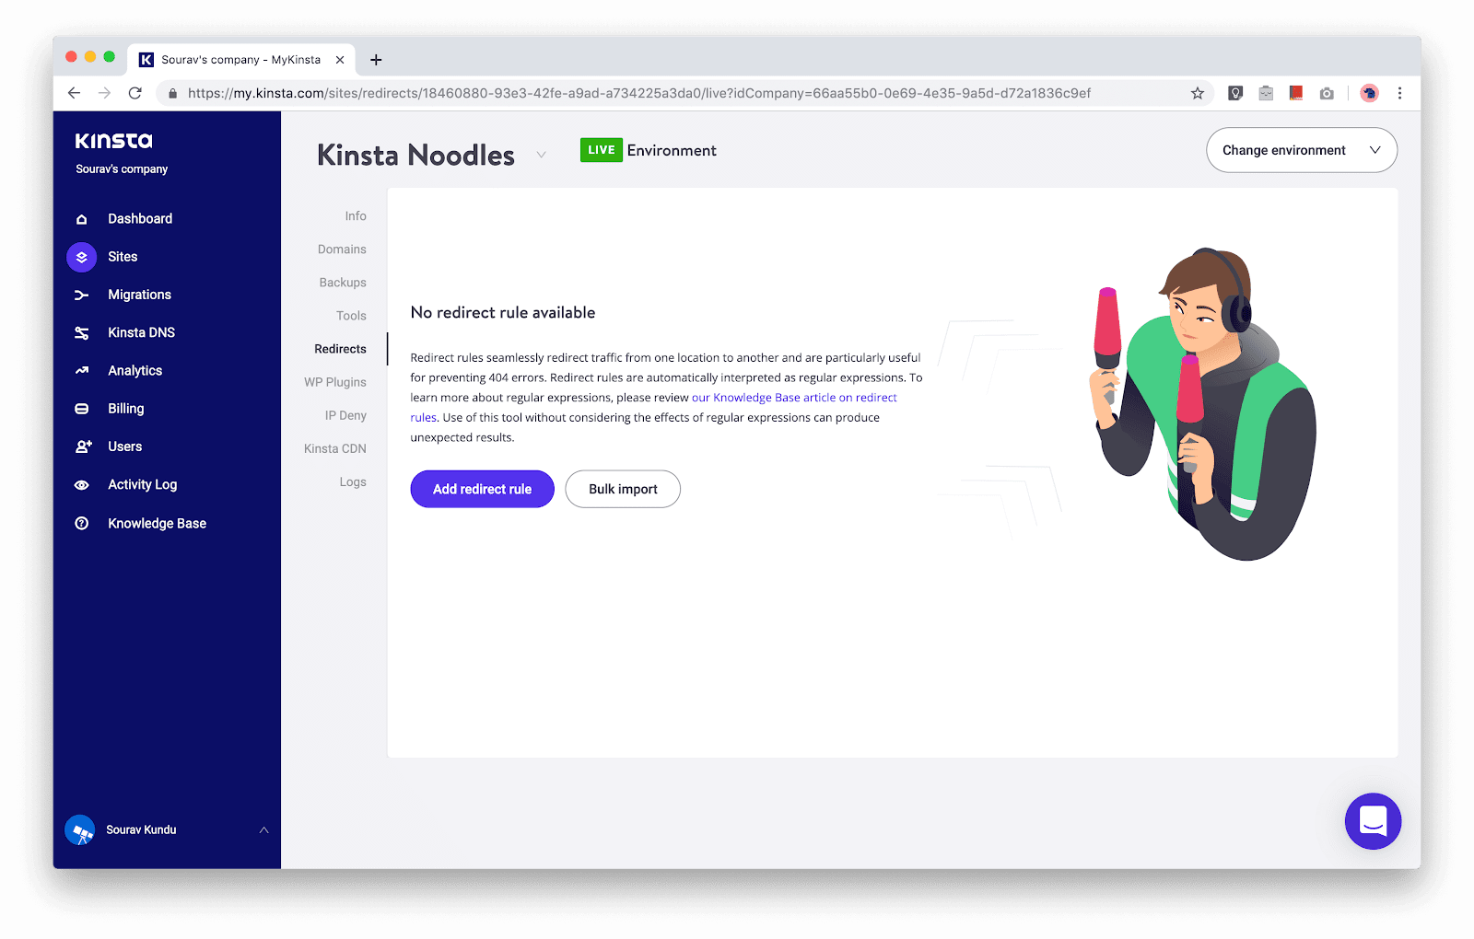Bookmark page with star icon
1474x939 pixels.
(x=1197, y=93)
